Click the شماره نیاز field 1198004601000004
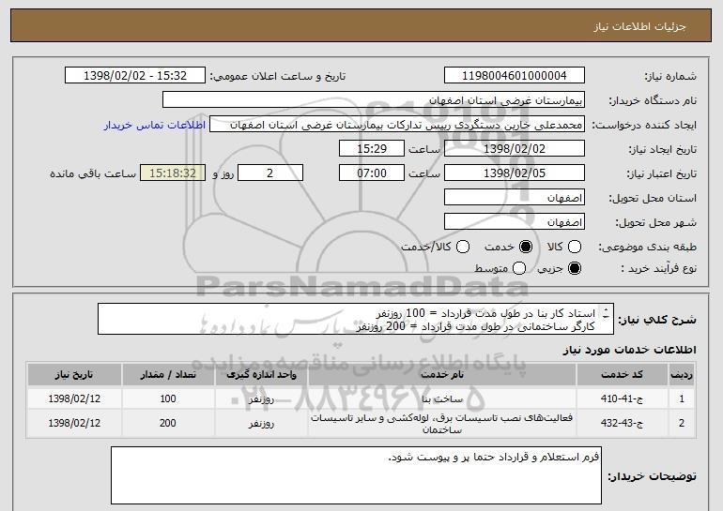The width and height of the screenshot is (723, 511). 515,76
